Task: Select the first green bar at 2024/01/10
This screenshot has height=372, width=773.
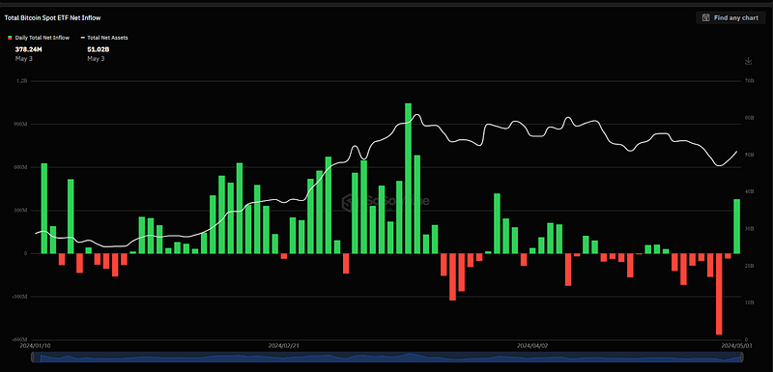Action: pos(43,209)
